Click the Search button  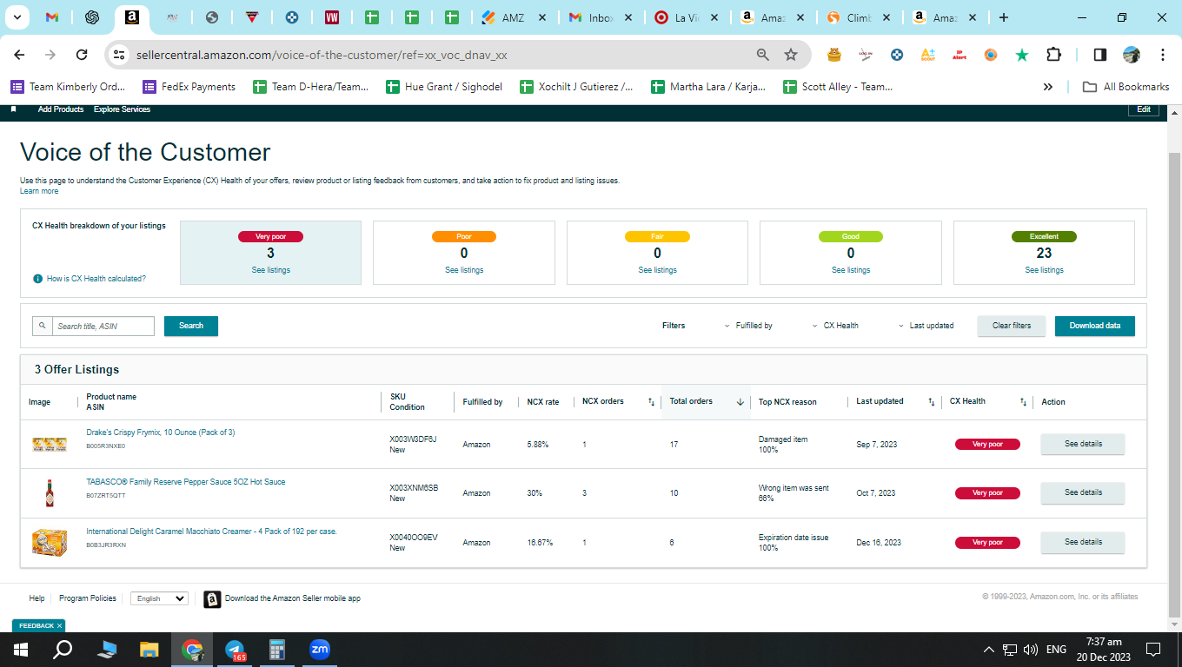191,326
